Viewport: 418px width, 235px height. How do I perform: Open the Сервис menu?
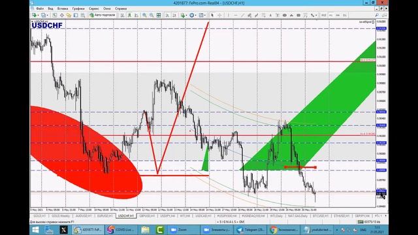[94, 8]
